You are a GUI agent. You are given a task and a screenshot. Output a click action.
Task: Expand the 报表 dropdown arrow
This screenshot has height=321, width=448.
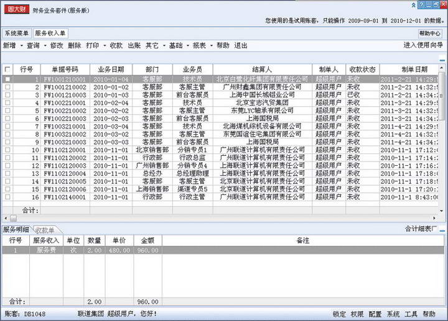[x=212, y=46]
